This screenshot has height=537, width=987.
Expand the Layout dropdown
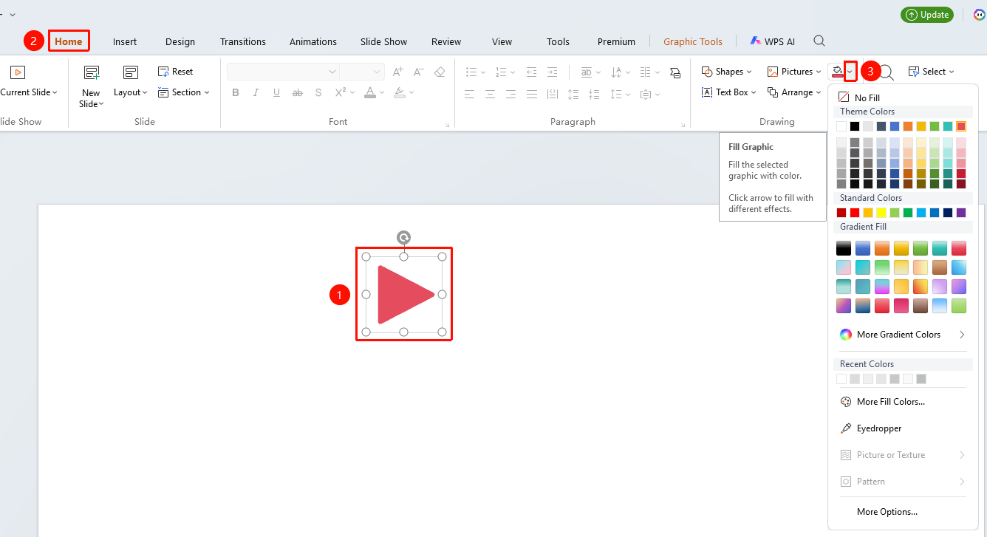pyautogui.click(x=131, y=92)
